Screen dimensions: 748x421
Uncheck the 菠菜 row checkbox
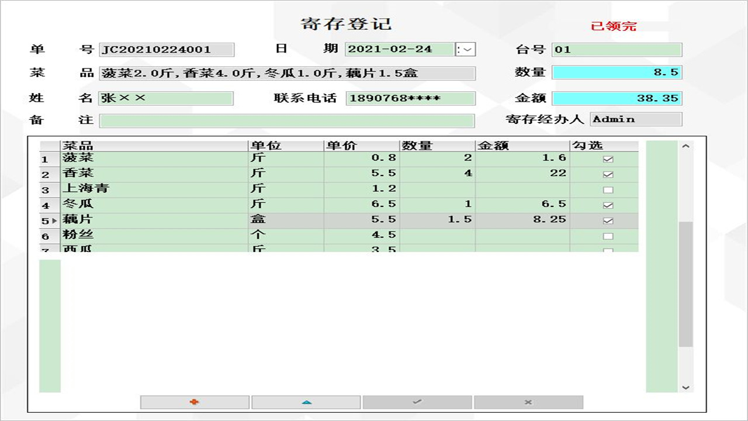point(608,159)
